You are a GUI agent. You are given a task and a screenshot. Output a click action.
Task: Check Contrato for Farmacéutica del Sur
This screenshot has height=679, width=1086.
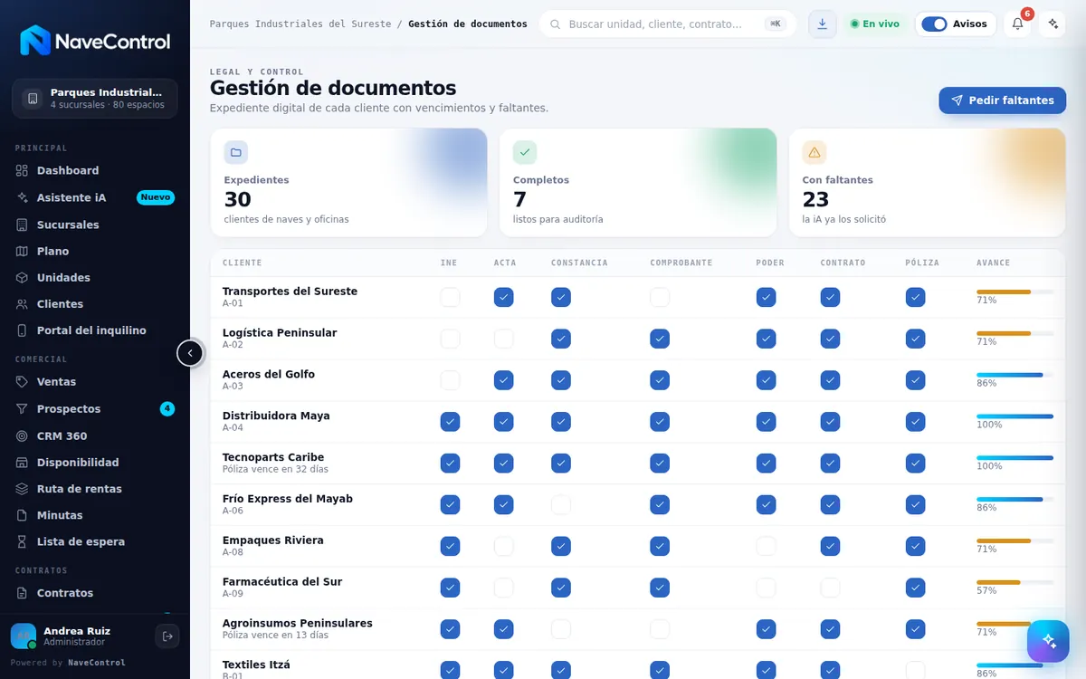point(830,588)
